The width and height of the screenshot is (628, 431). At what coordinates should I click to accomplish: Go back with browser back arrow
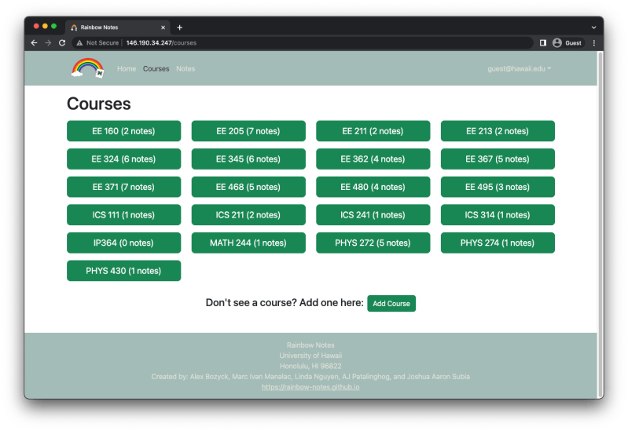tap(34, 43)
